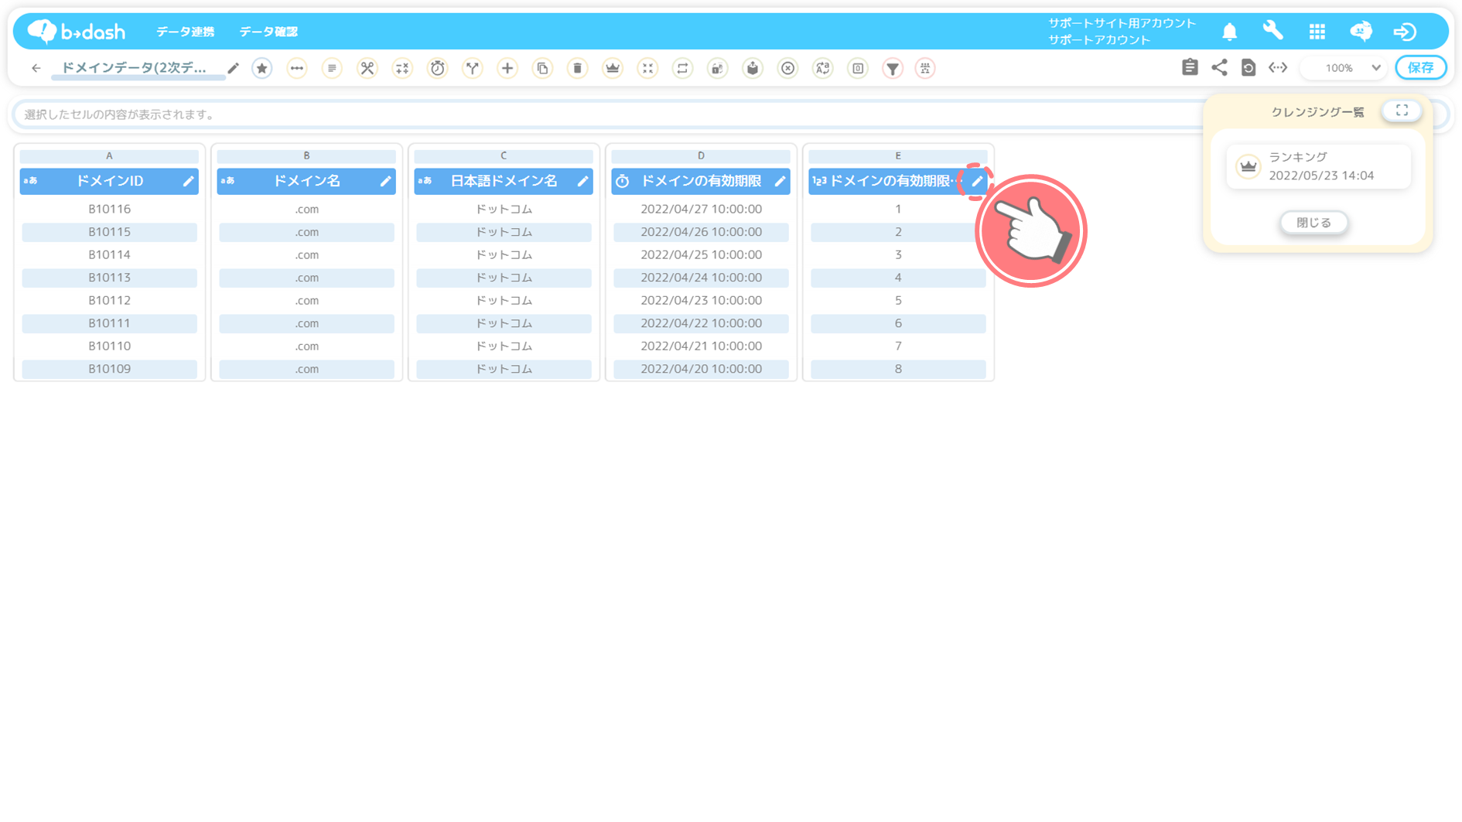Select cell 2022/04/22 10:00:00
1462x822 pixels.
701,323
